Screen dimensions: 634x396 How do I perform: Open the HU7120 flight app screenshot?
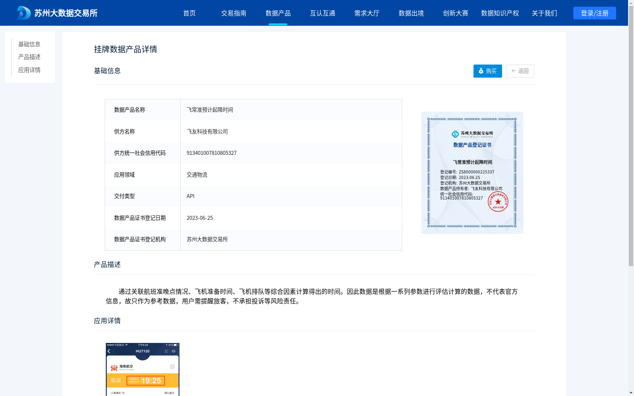click(143, 369)
